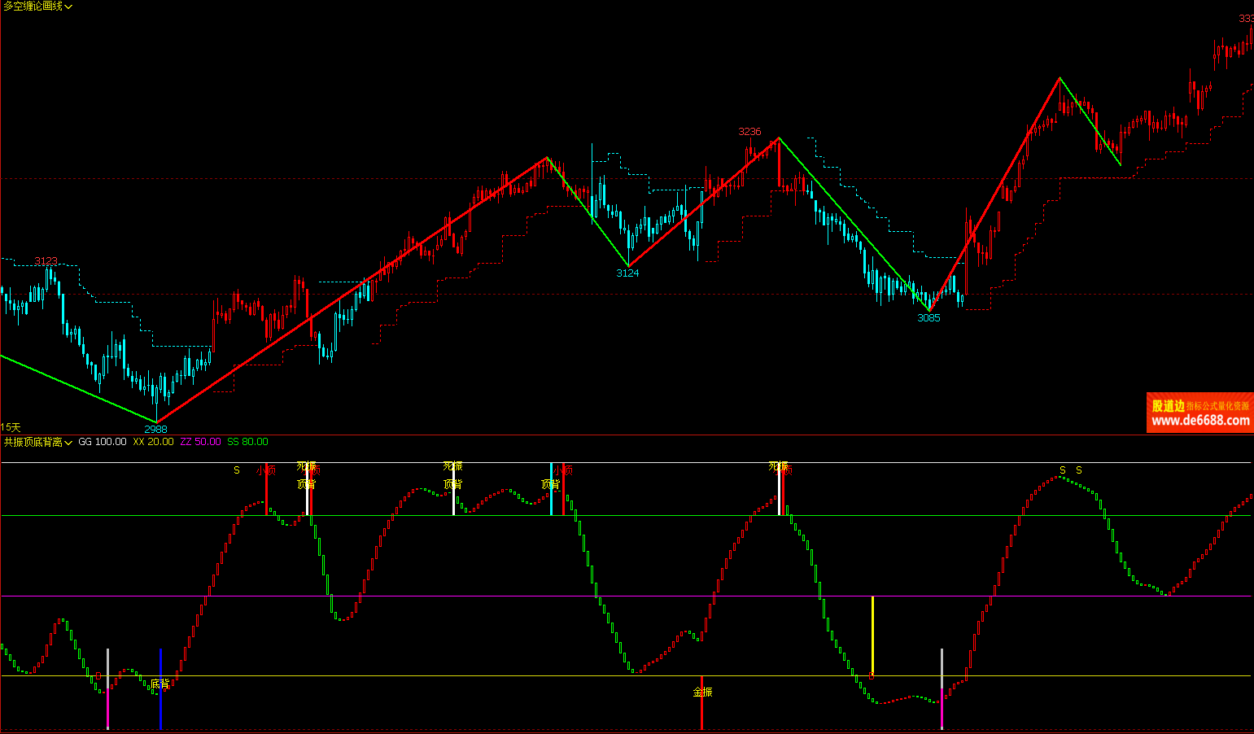Viewport: 1254px width, 734px height.
Task: Click the GG 100.00 parameter value
Action: [103, 442]
